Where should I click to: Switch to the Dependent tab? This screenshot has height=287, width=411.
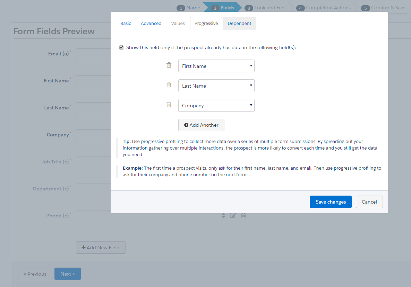(239, 23)
